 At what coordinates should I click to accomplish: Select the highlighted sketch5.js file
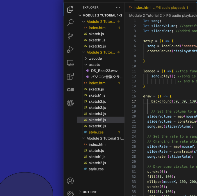click(x=101, y=120)
